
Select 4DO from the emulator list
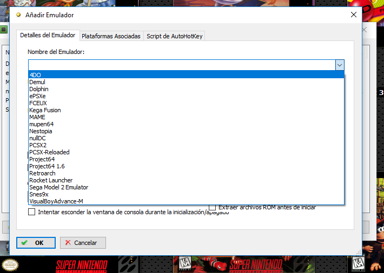point(186,75)
